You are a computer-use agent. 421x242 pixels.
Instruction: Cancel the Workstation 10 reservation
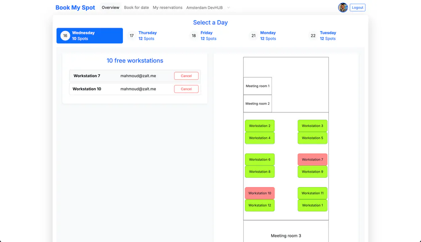click(186, 89)
